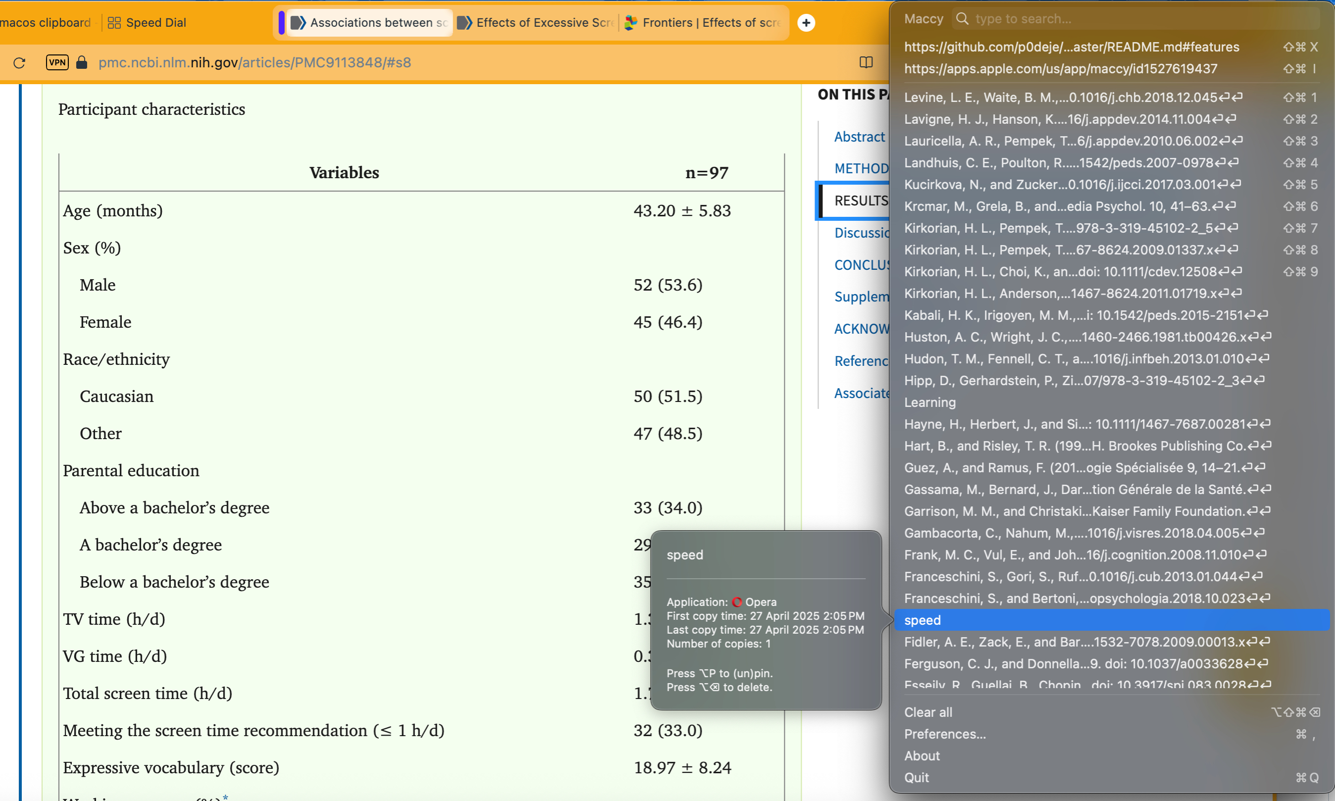This screenshot has width=1335, height=801.
Task: Toggle the VPN badge in the address bar
Action: [57, 62]
